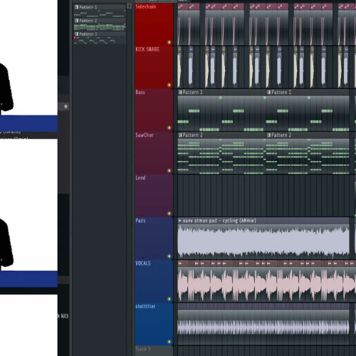The image size is (356, 356).
Task: Toggle the stutttter track mute switch
Action: pyautogui.click(x=169, y=342)
